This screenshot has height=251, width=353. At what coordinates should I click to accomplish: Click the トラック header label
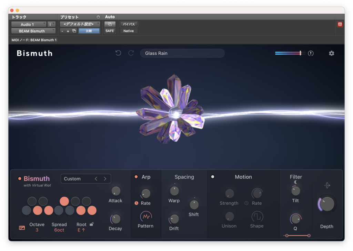point(19,17)
